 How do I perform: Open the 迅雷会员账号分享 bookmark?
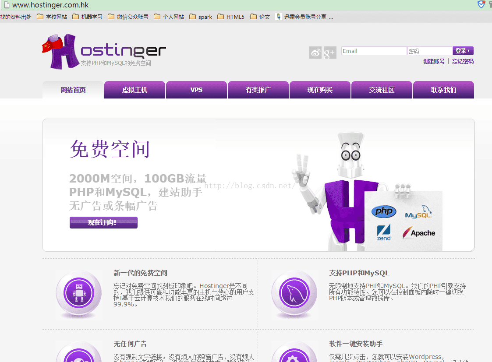point(304,17)
